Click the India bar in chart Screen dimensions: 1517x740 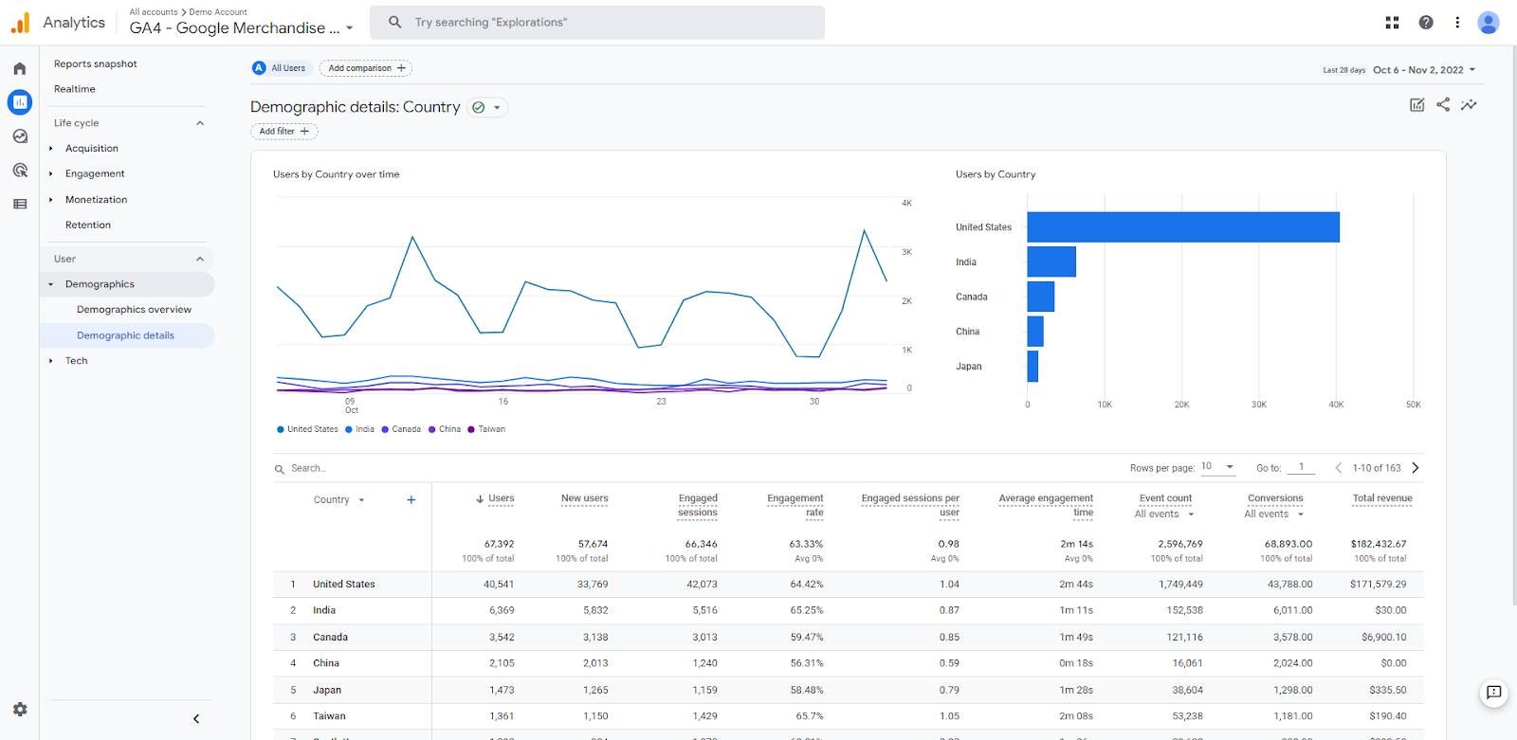(x=1051, y=262)
